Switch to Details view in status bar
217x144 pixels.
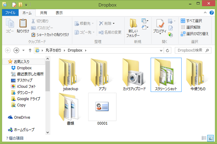pyautogui.click(x=204, y=138)
